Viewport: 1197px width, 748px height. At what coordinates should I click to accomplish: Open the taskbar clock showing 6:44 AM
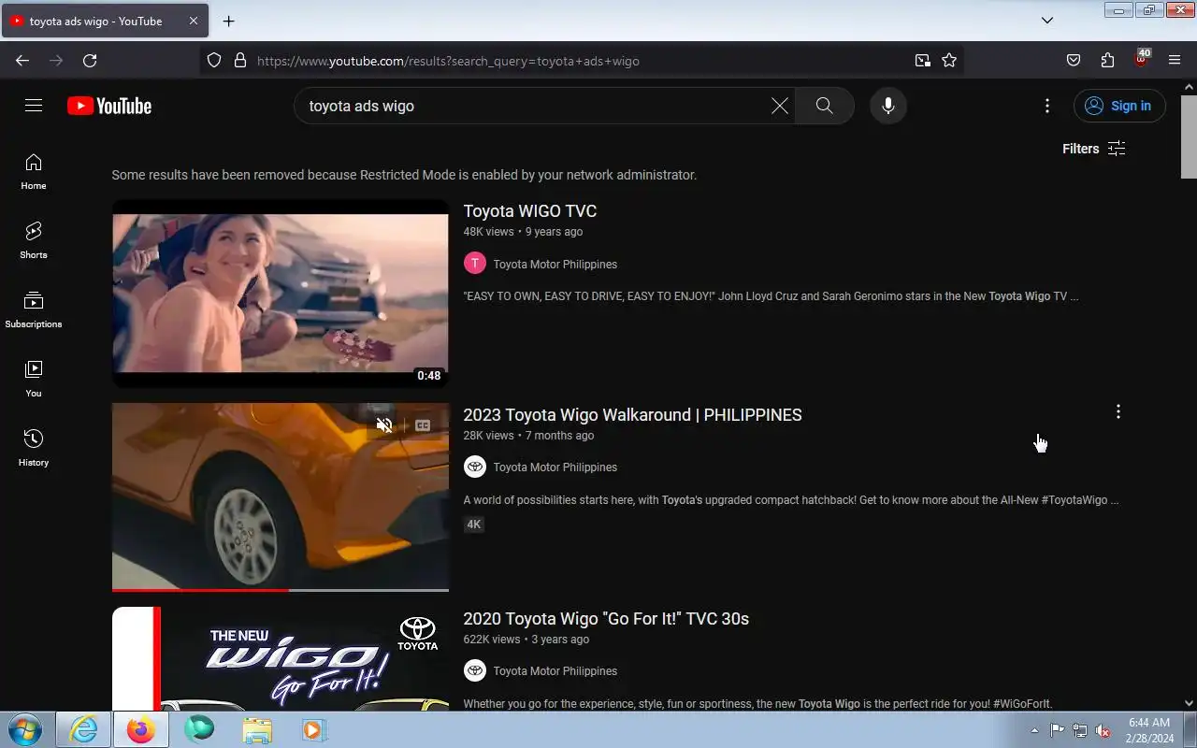pos(1149,729)
